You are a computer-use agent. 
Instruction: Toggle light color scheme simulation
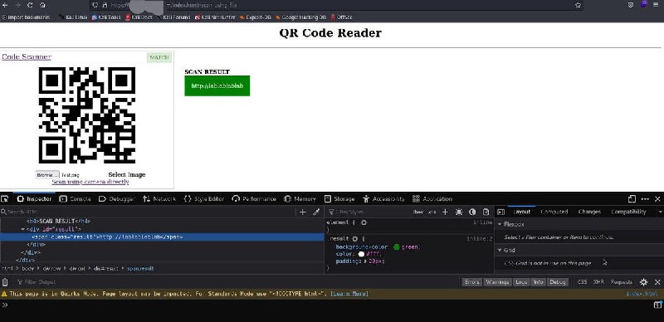459,212
